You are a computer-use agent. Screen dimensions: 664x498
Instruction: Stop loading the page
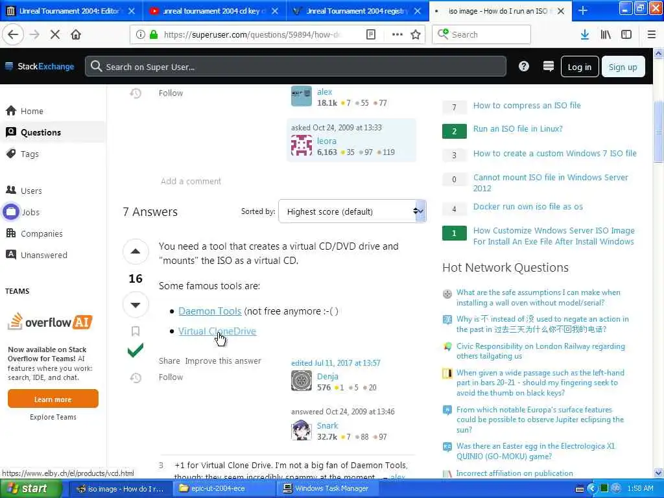pos(55,34)
